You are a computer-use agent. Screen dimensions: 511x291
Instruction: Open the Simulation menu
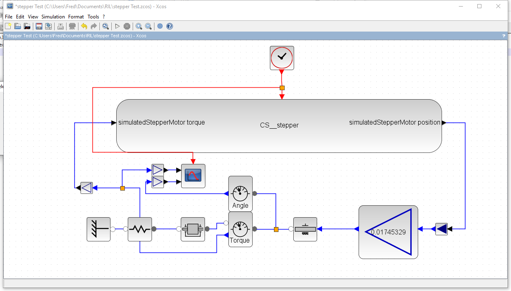coord(53,17)
